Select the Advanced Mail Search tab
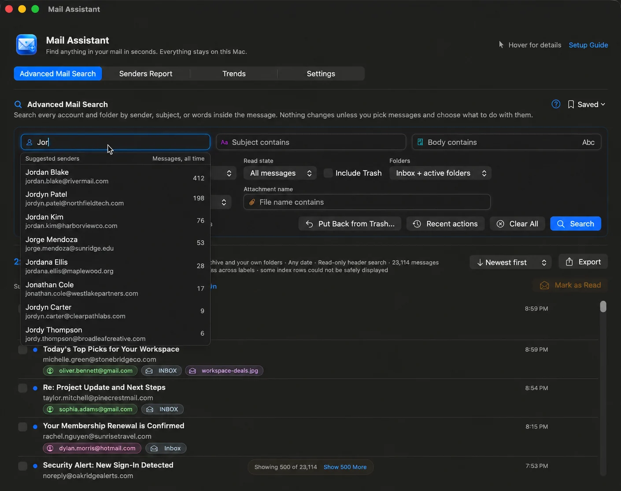This screenshot has height=491, width=621. [58, 74]
